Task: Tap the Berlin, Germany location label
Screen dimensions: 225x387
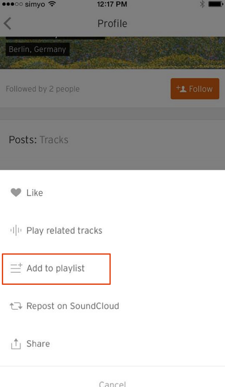Action: click(x=37, y=49)
